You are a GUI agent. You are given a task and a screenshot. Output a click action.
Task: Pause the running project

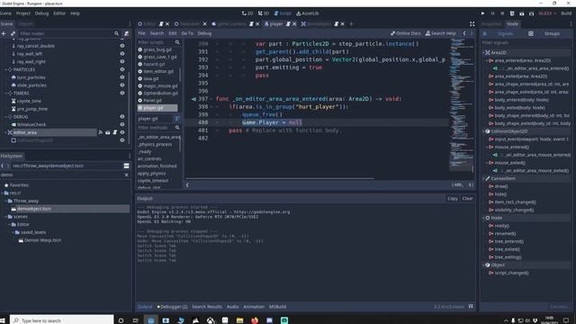pos(492,13)
